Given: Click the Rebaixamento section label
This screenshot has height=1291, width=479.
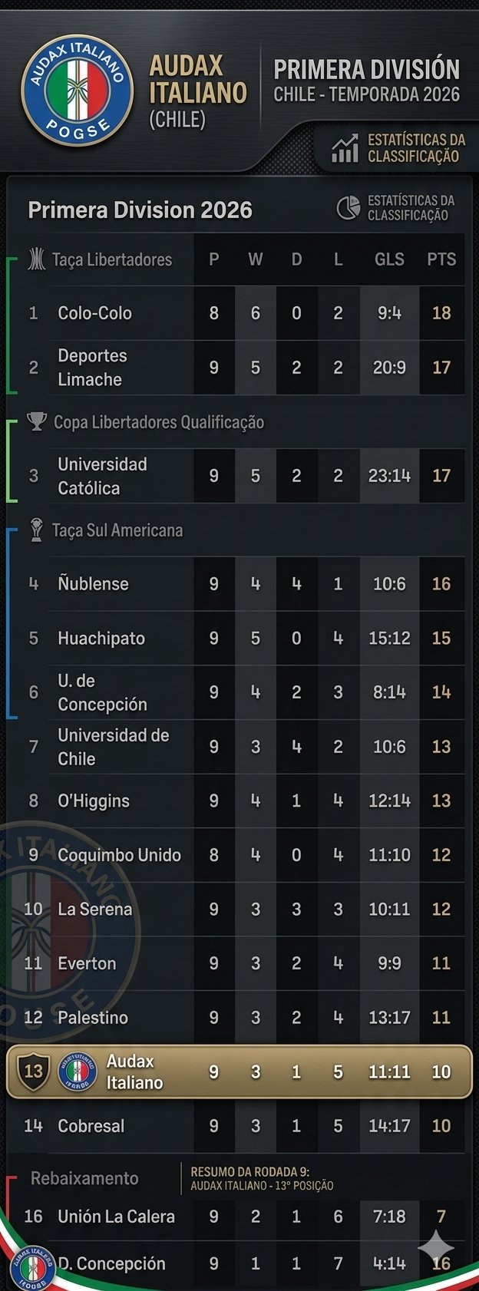Looking at the screenshot, I should pos(84,1178).
